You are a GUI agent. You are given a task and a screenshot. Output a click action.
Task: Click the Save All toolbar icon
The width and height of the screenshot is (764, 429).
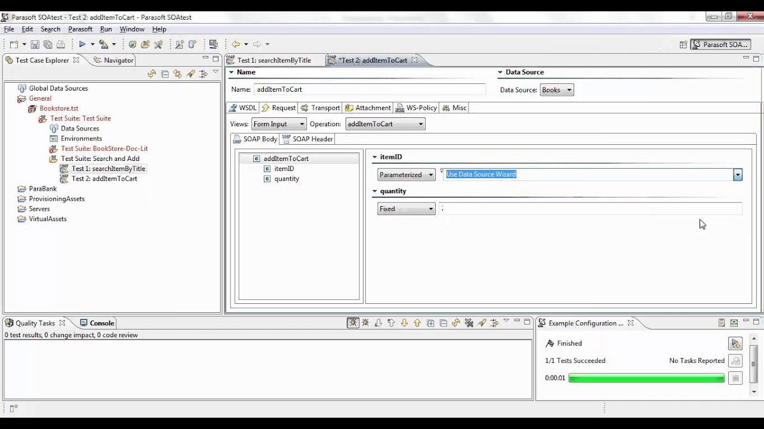[48, 44]
